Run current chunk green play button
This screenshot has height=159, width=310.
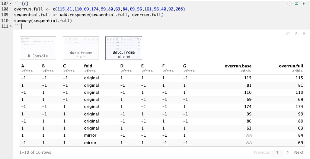point(304,4)
